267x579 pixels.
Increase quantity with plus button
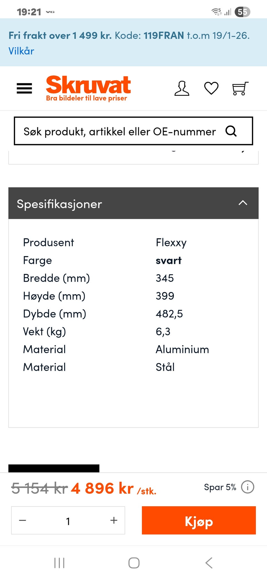[x=114, y=520]
